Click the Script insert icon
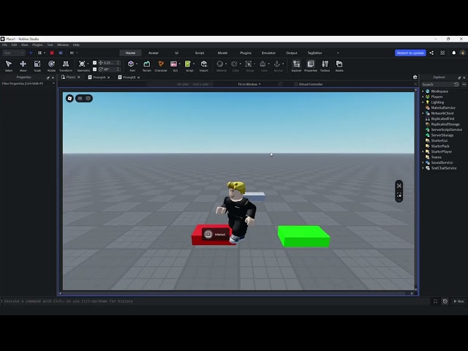 coord(188,64)
